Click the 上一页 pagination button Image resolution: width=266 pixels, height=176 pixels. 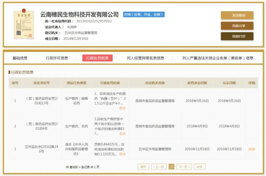coord(159,167)
